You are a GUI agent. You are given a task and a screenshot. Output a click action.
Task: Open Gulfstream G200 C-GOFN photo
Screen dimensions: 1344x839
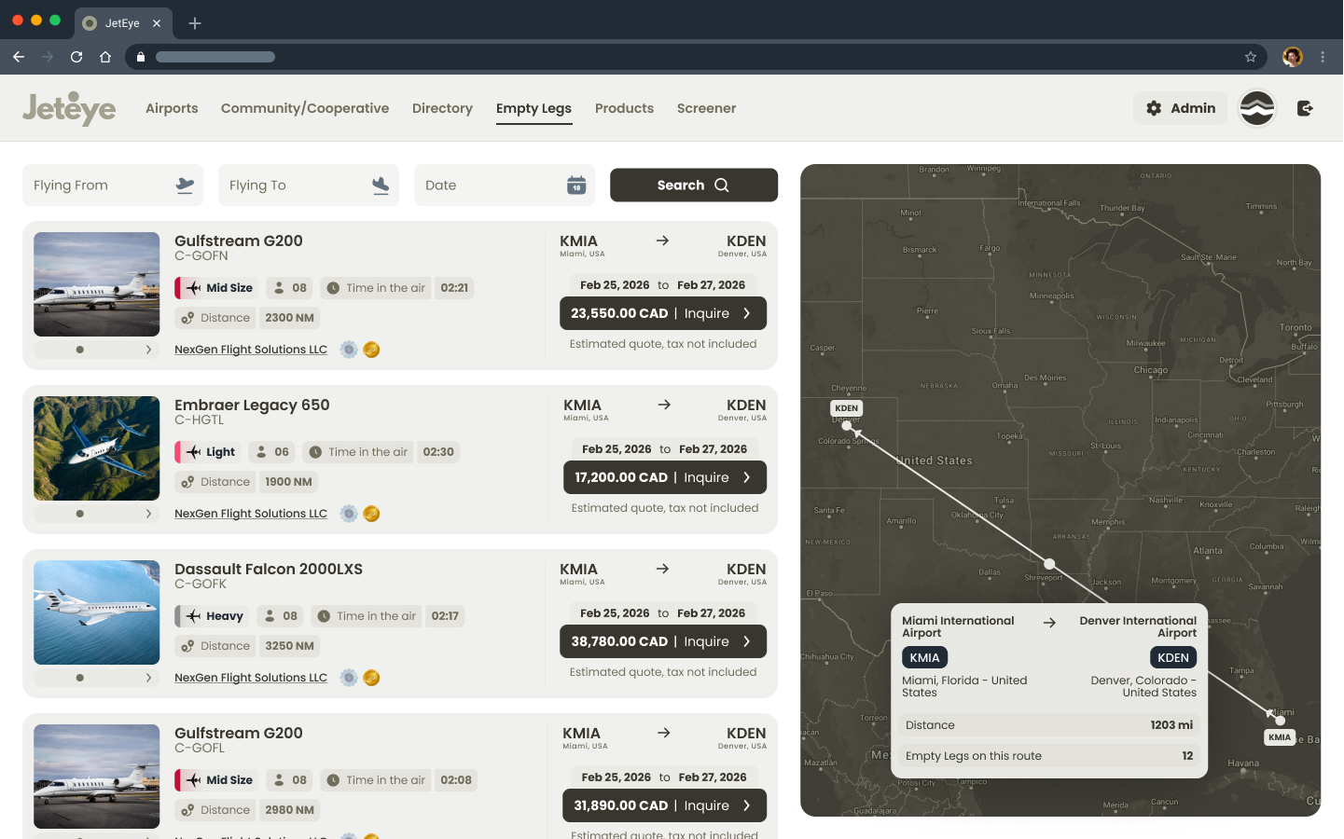(97, 284)
